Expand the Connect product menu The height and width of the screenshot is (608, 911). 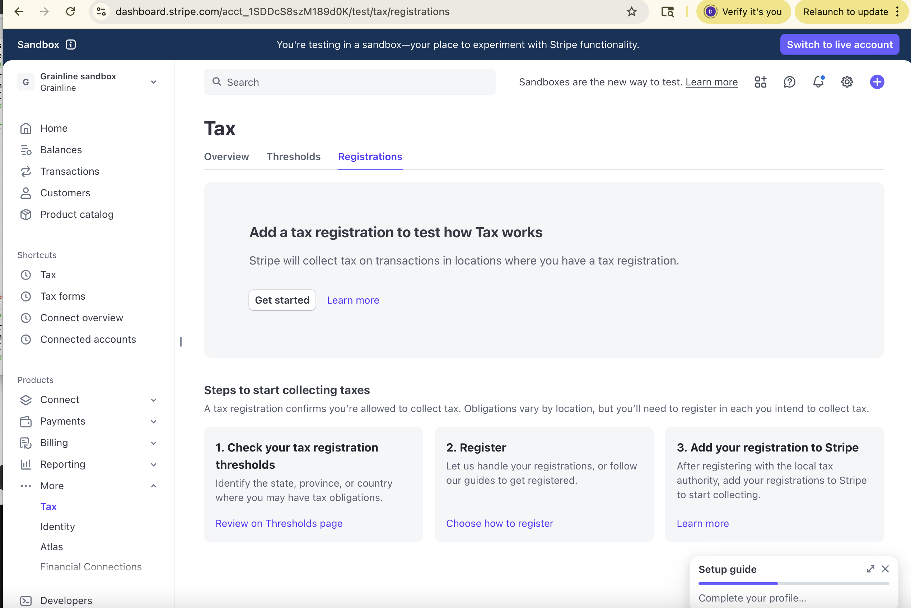point(154,400)
